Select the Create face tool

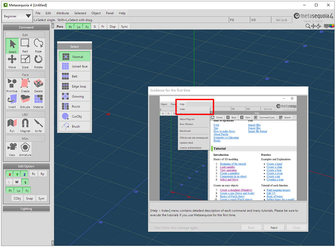25,86
